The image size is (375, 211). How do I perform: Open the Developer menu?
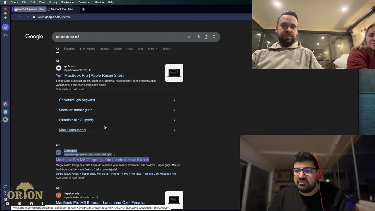pos(84,2)
